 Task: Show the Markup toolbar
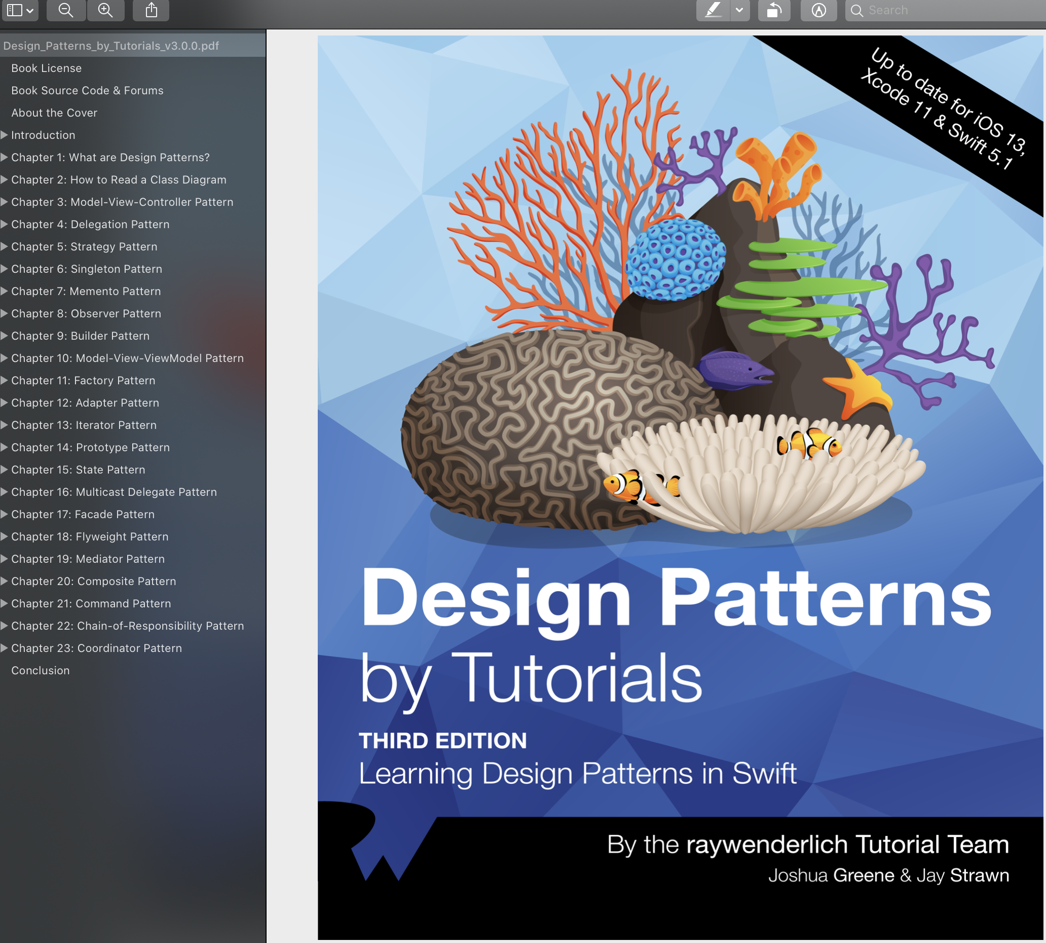pos(818,10)
